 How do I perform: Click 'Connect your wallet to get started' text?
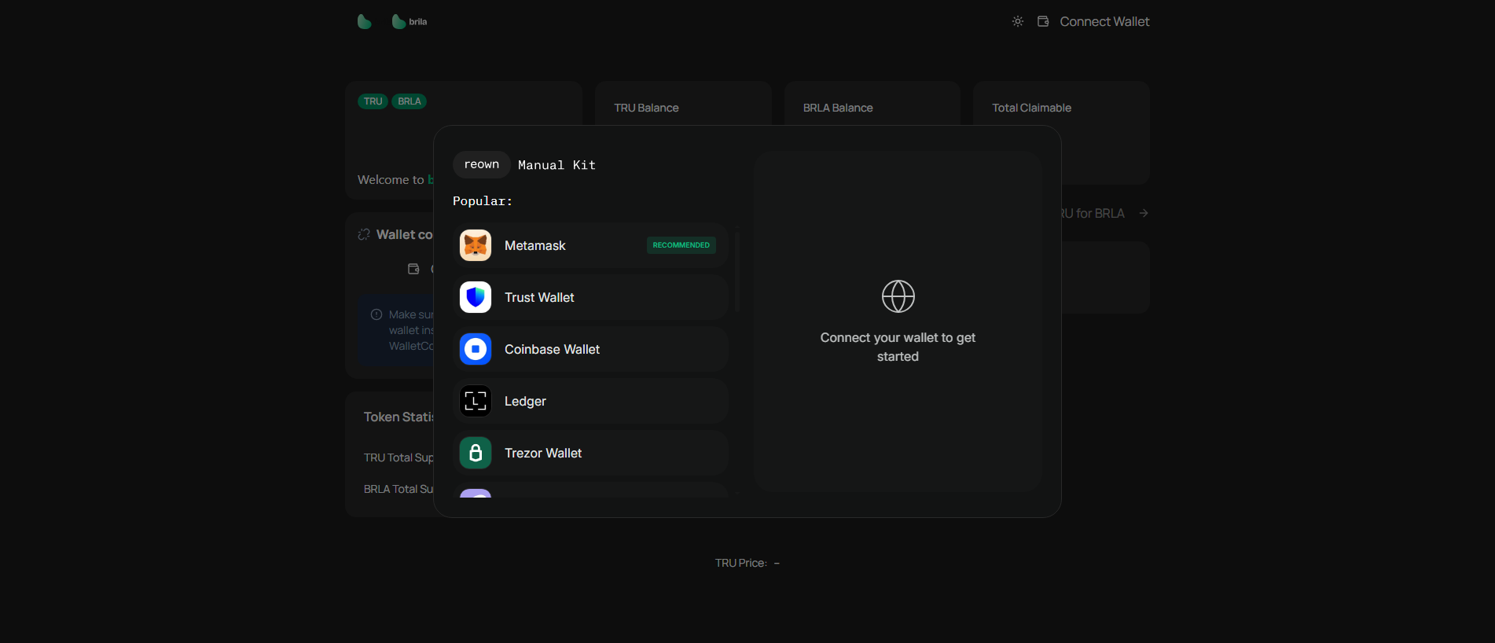click(898, 347)
